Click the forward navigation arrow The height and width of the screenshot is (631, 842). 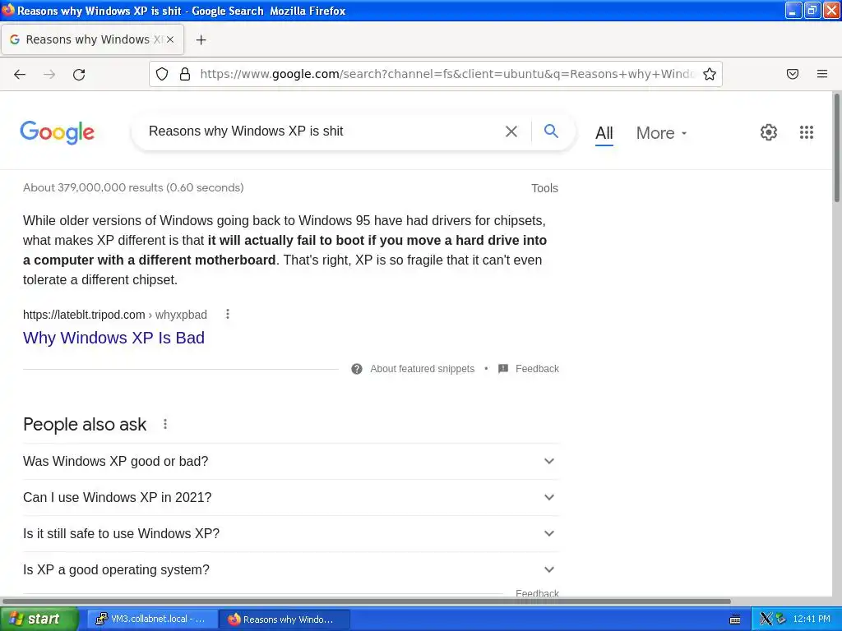tap(49, 74)
